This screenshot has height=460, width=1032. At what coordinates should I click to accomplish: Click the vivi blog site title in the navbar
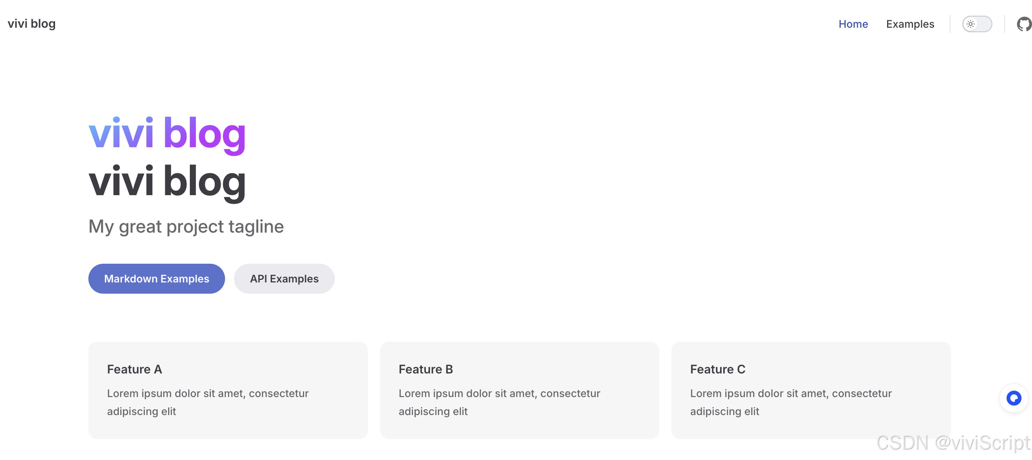pyautogui.click(x=32, y=24)
